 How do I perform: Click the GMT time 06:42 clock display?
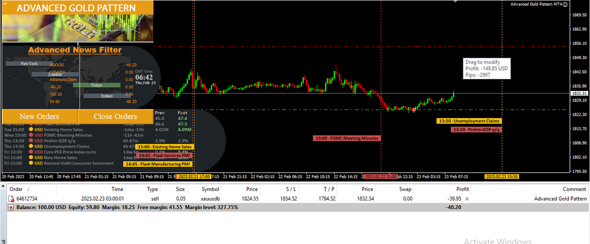144,77
